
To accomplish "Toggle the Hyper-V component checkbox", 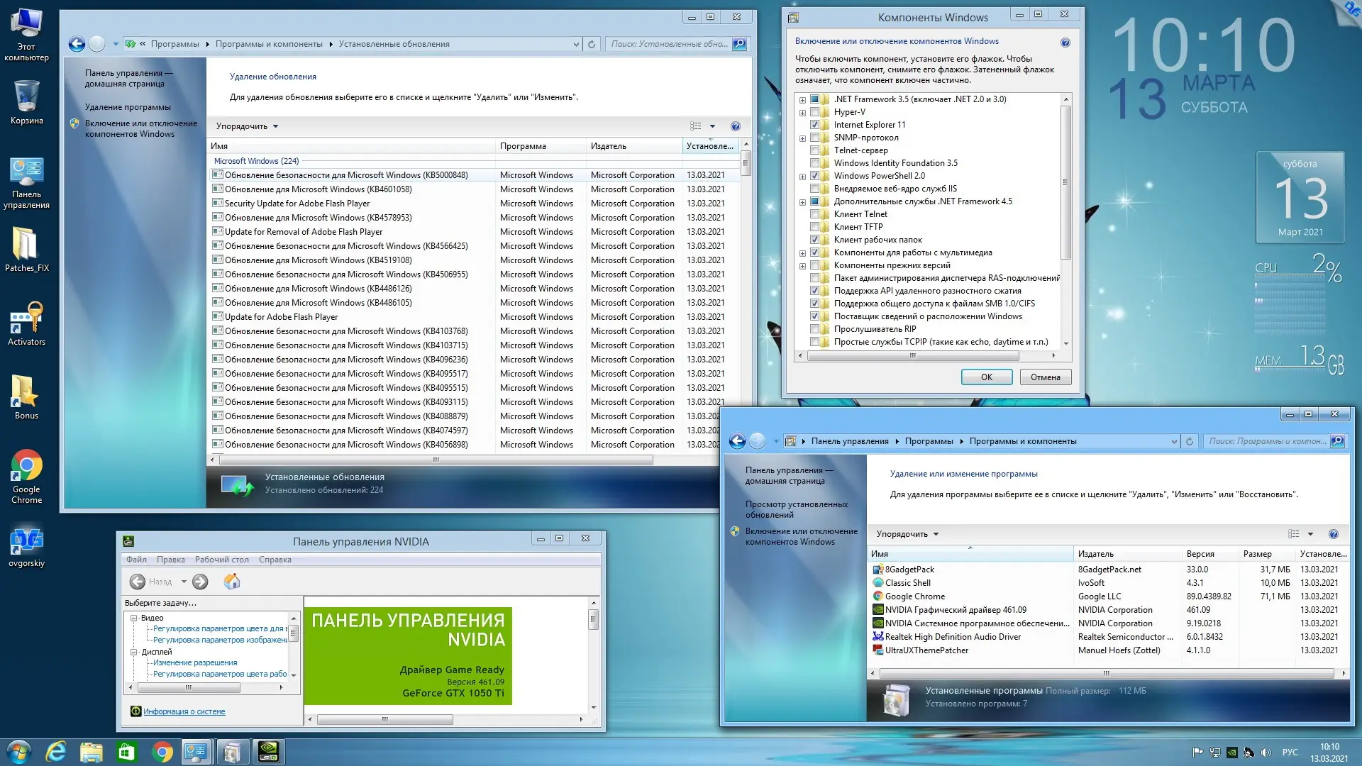I will 814,112.
